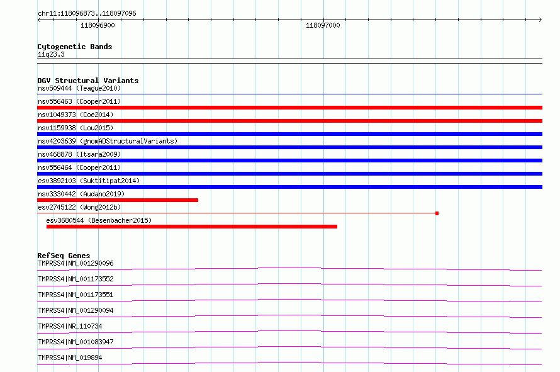The image size is (560, 372).
Task: Click the 118096900 ruler position label
Action: tap(98, 25)
